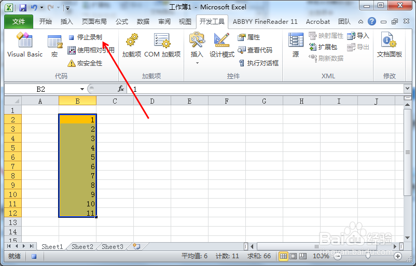This screenshot has height=266, width=416.
Task: Open Customize Quick Access Toolbar dropdown
Action: [67, 8]
